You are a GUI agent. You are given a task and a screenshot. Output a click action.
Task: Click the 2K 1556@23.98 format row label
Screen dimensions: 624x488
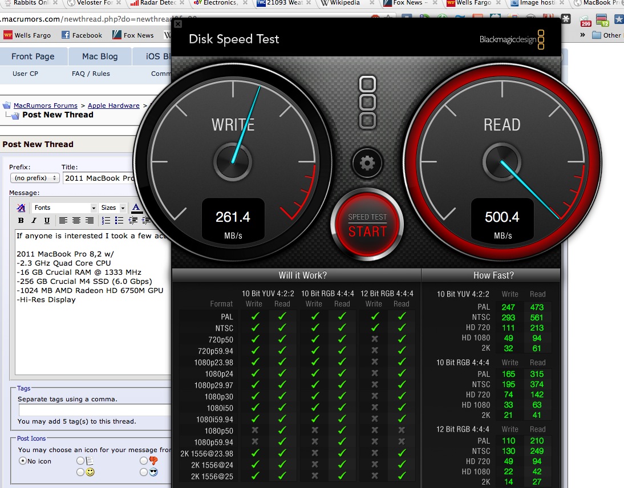[207, 454]
